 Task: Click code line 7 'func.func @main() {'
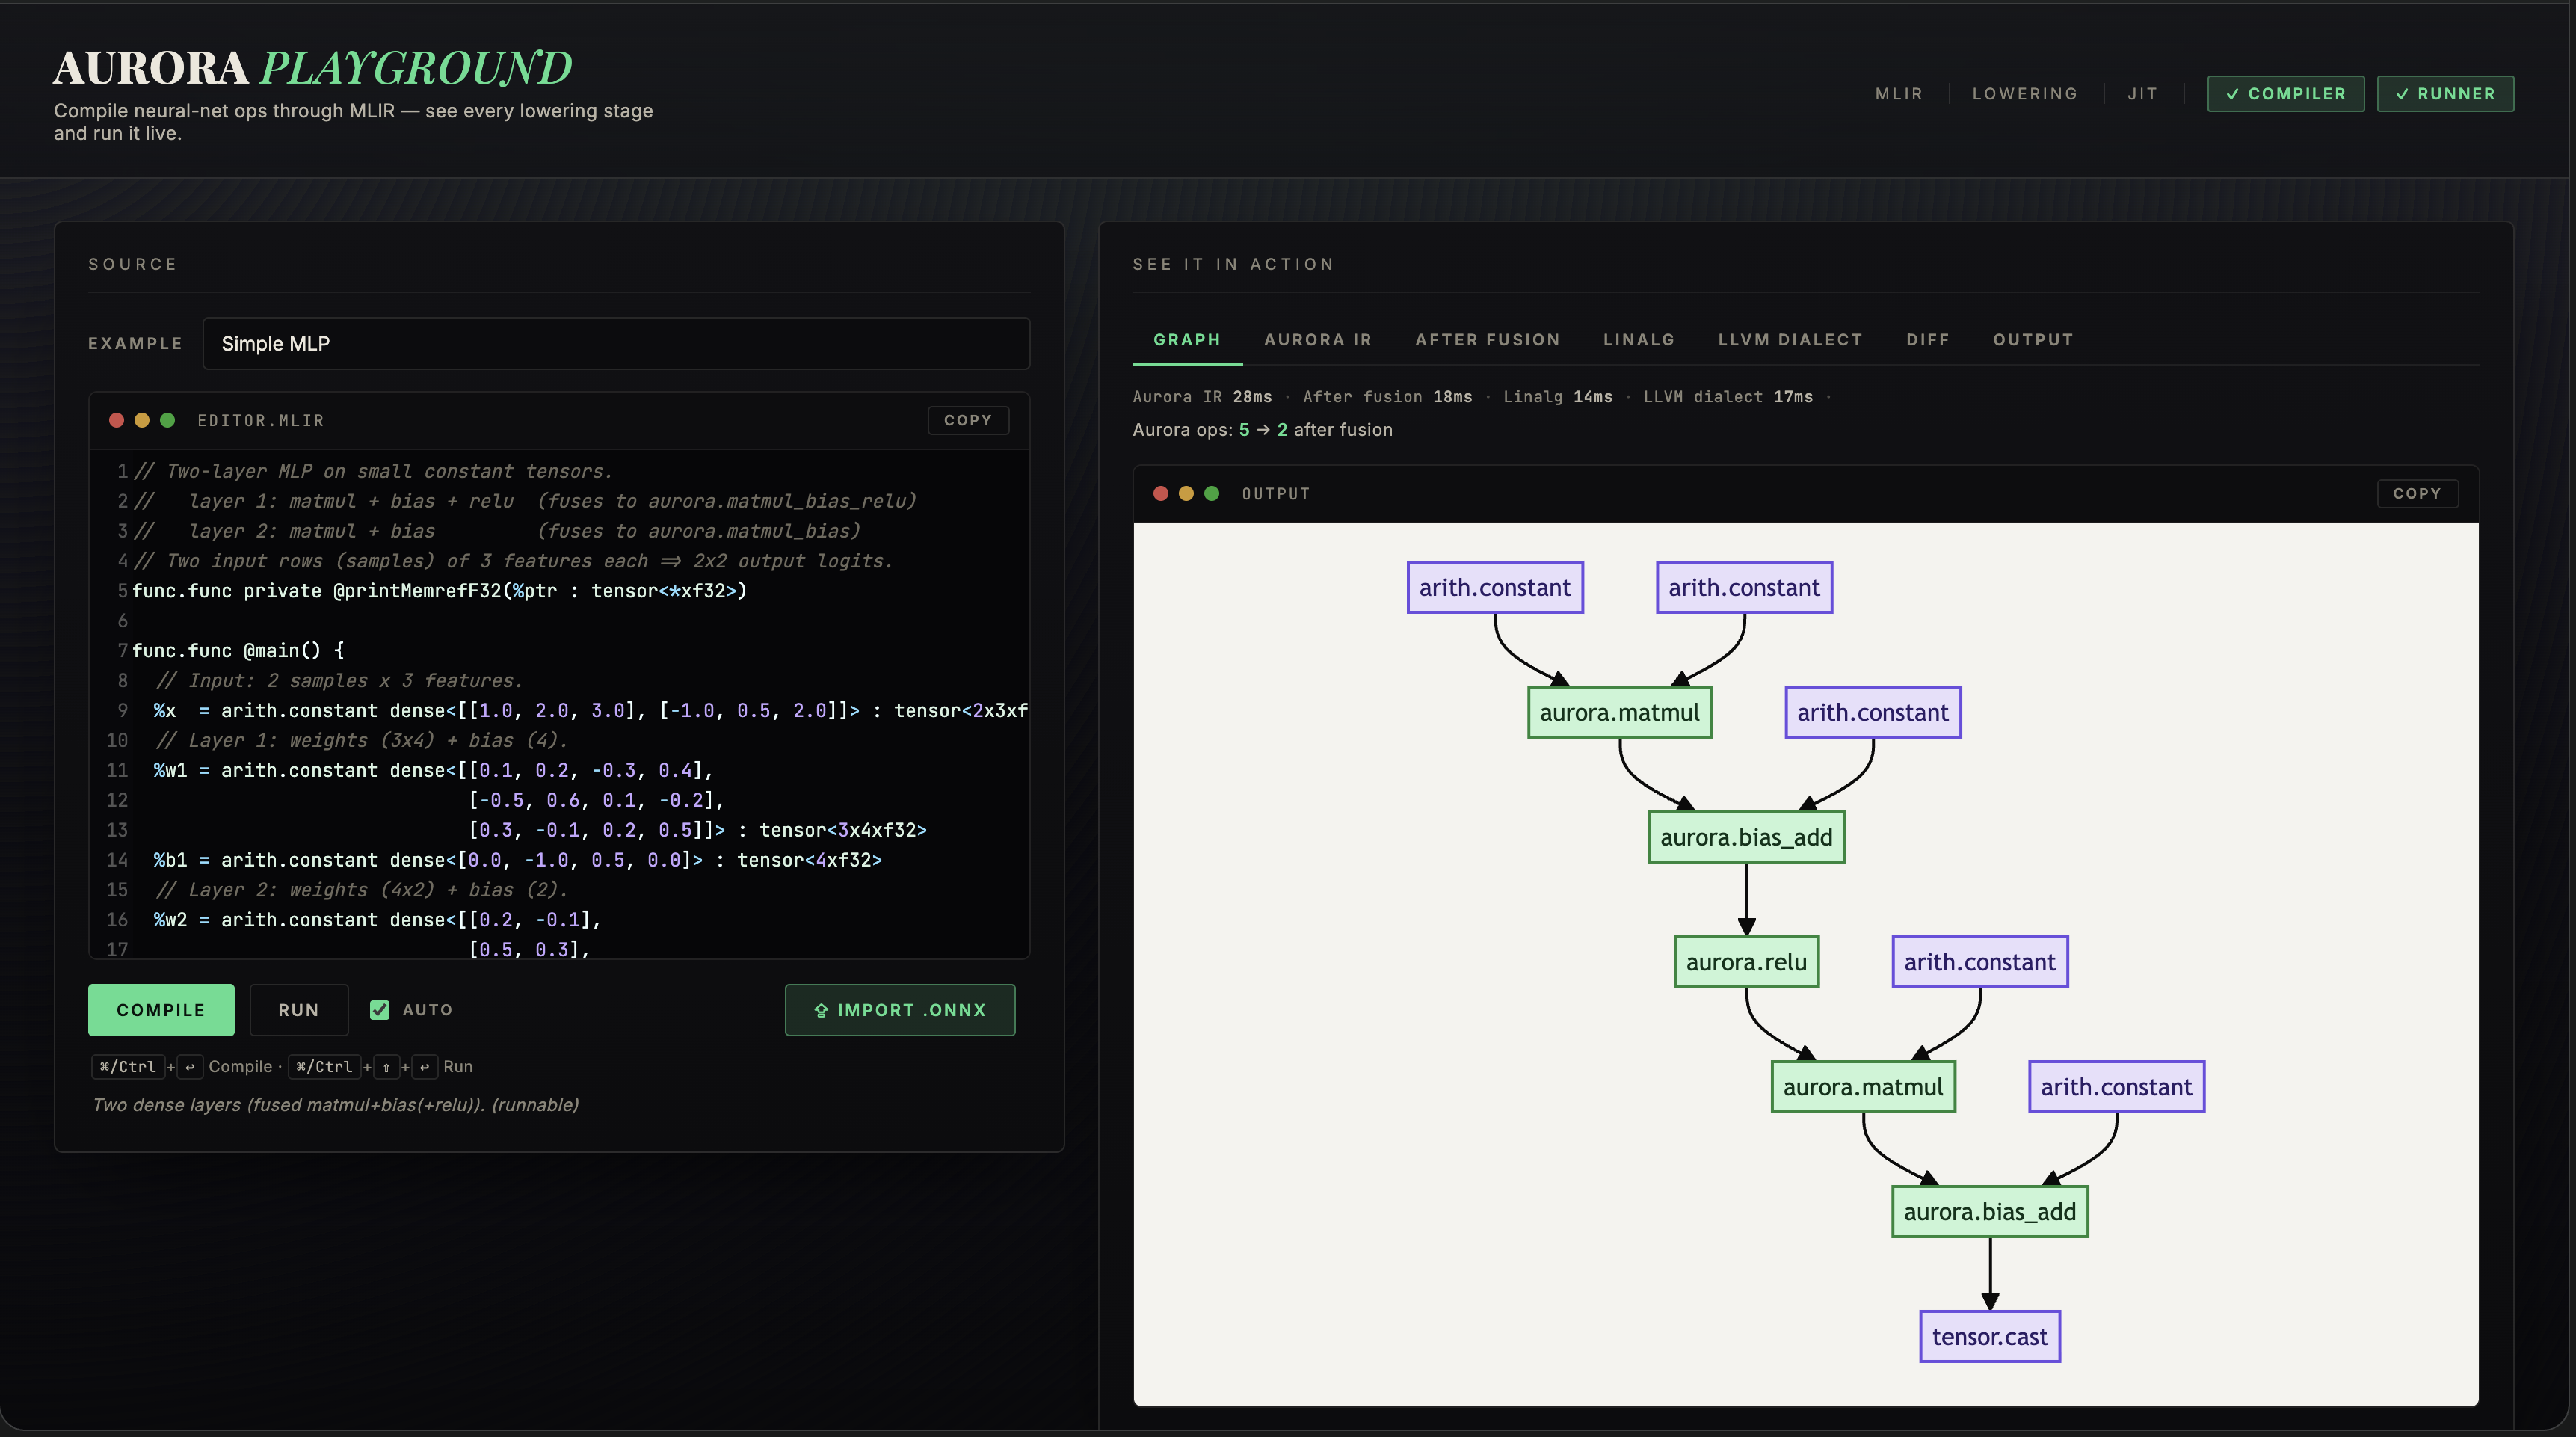238,651
